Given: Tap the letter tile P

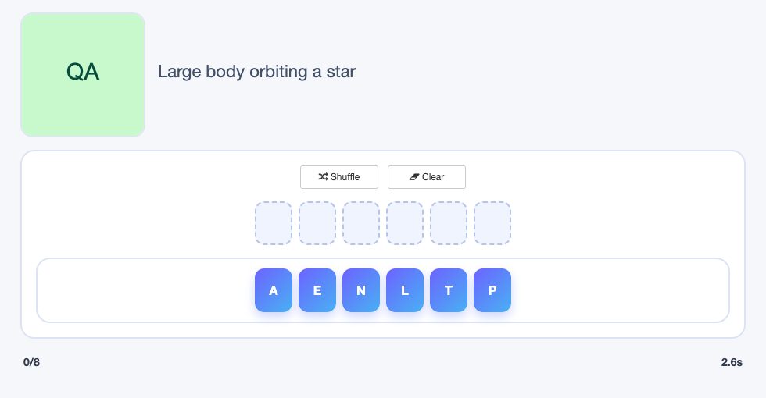Looking at the screenshot, I should (492, 290).
